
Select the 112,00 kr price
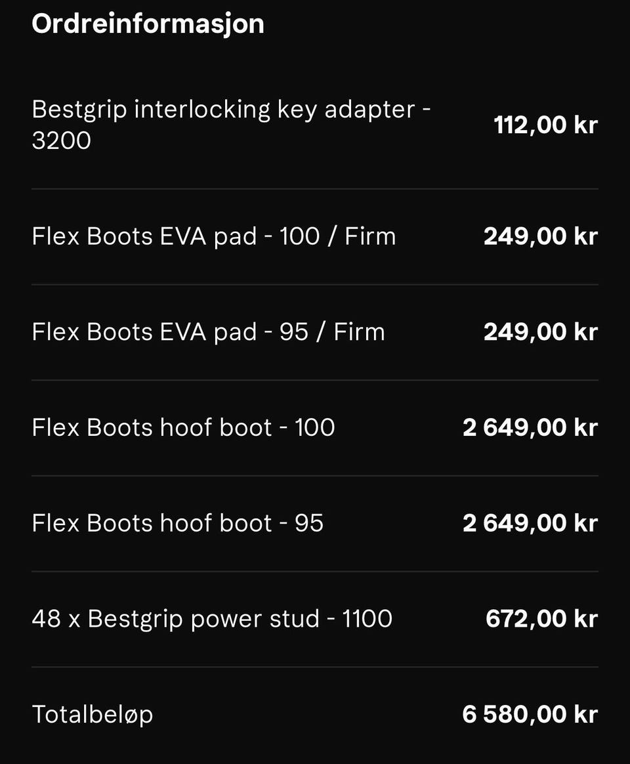546,125
